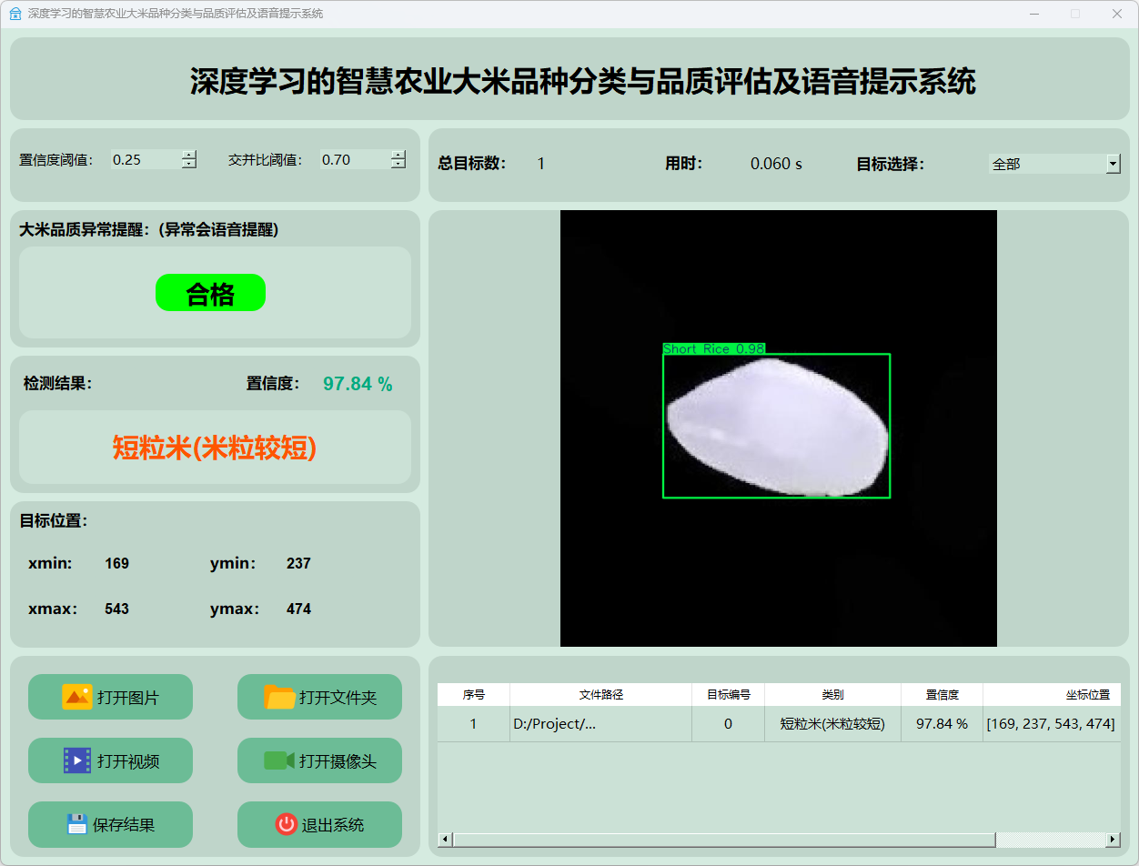
Task: Click the app icon in the title bar
Action: (15, 14)
